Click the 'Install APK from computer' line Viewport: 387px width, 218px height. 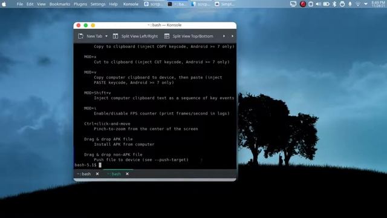(124, 144)
